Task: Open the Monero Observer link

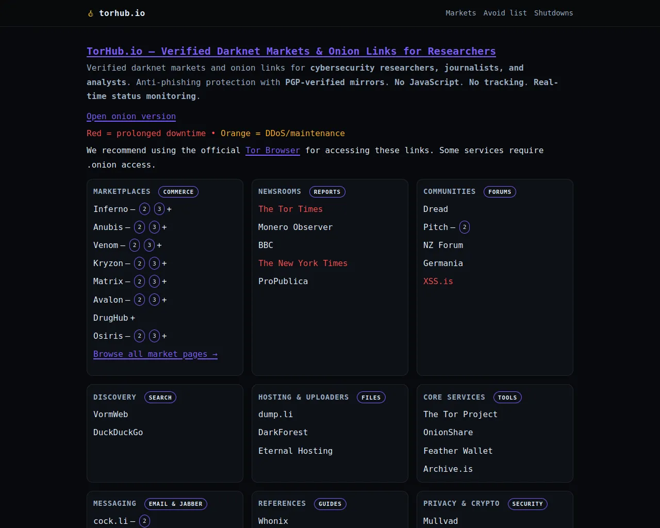Action: (x=295, y=227)
